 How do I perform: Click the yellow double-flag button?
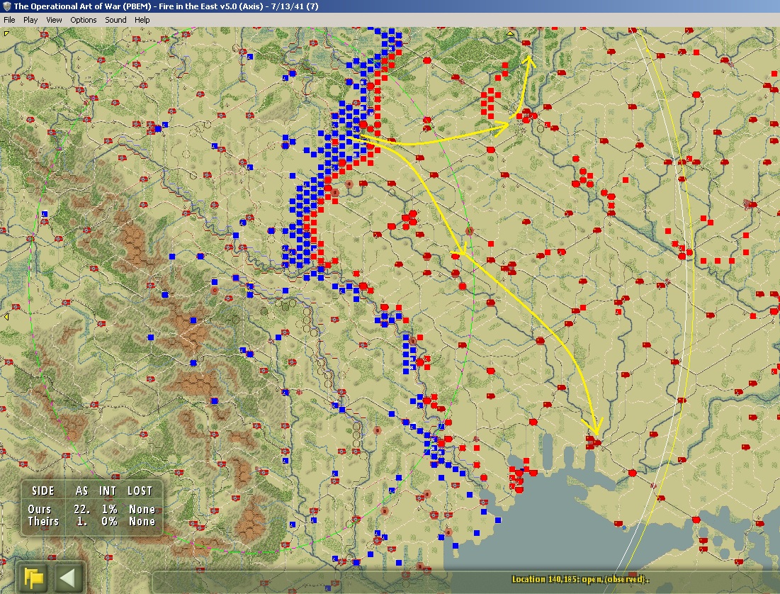tap(34, 578)
